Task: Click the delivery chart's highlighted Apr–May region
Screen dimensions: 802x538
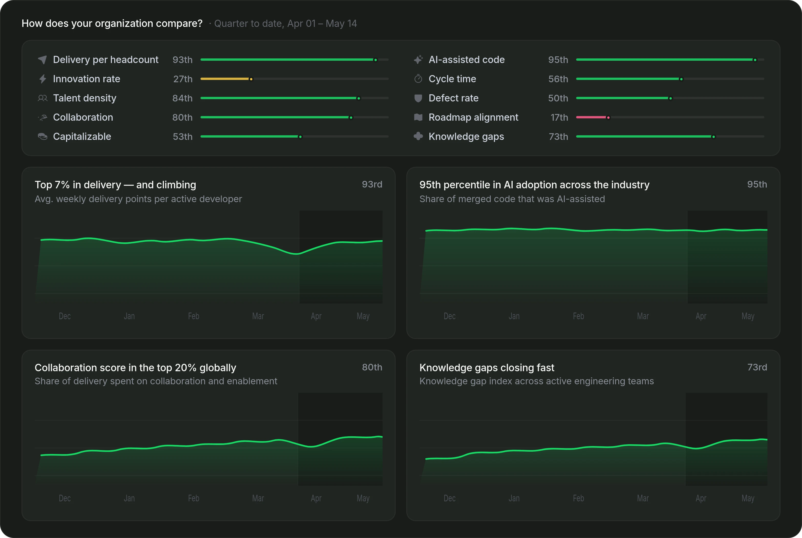Action: pos(341,257)
